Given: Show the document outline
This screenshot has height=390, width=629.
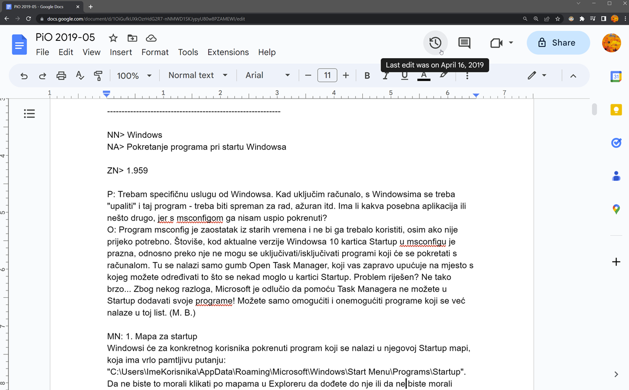Looking at the screenshot, I should [x=29, y=113].
